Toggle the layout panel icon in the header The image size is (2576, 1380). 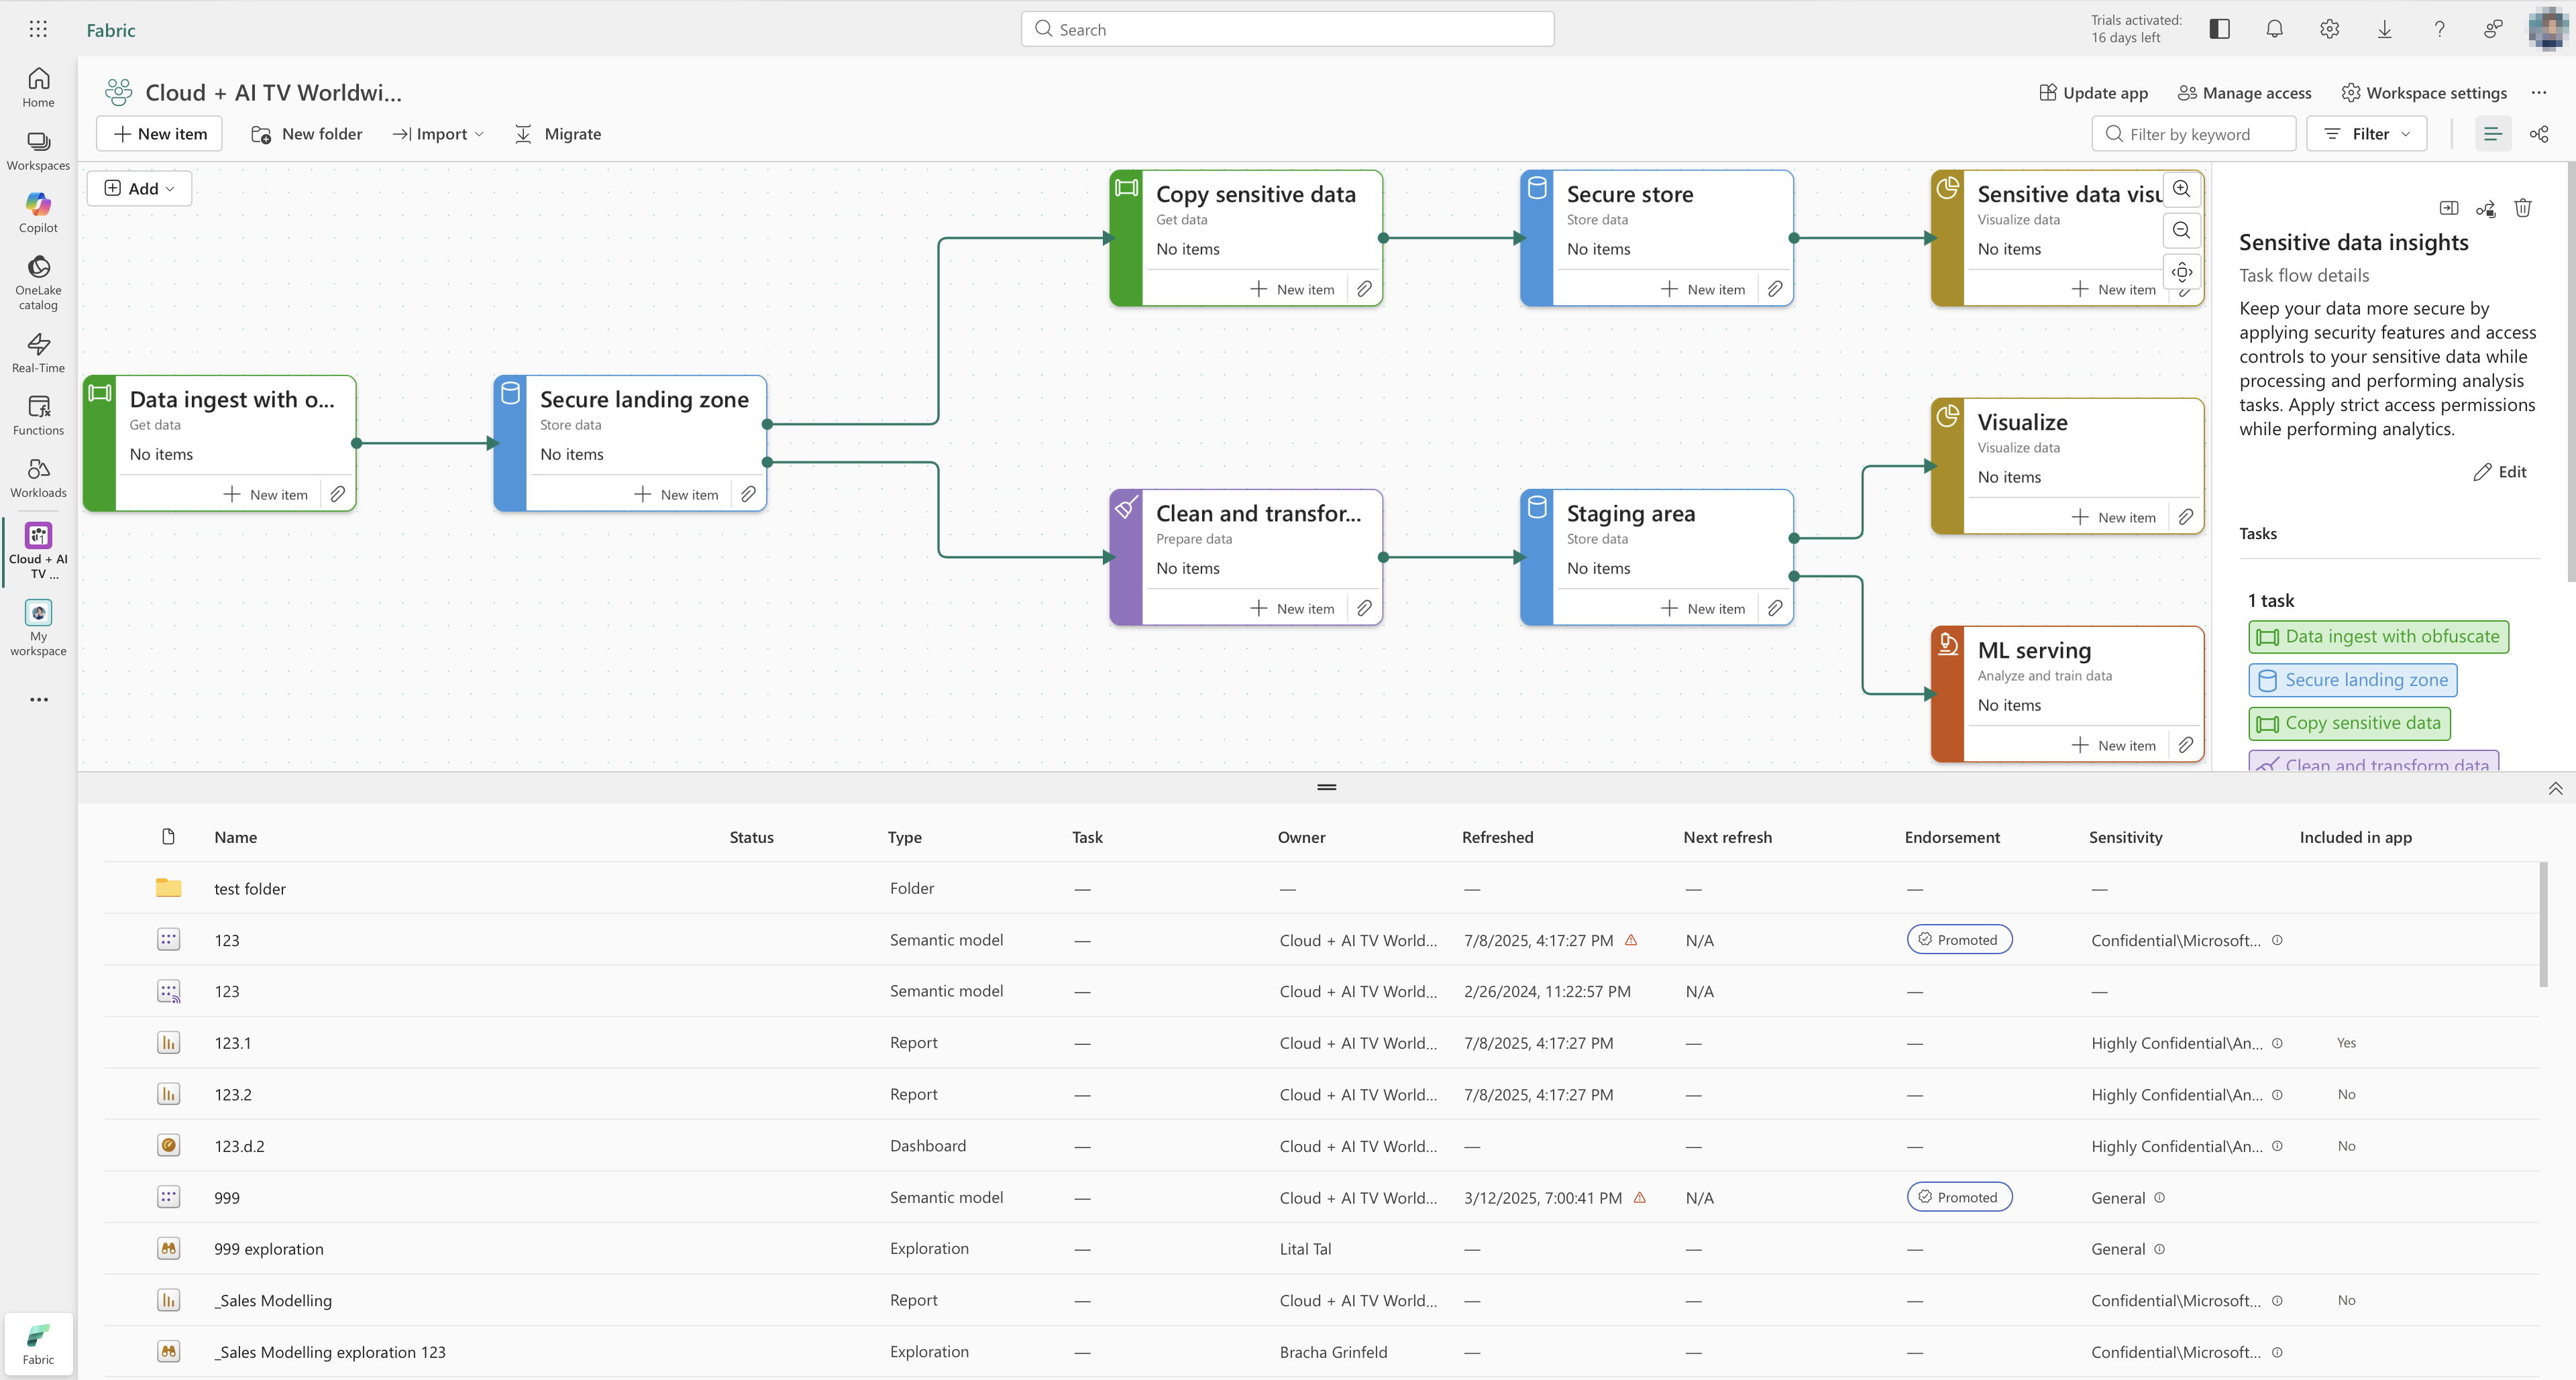[2219, 29]
